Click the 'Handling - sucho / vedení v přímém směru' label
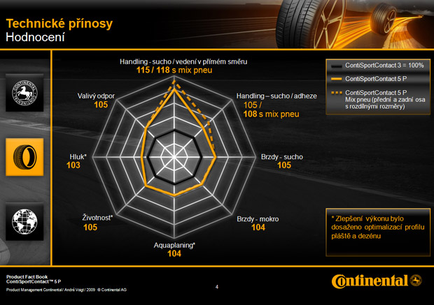Image resolution: width=434 pixels, height=305 pixels. [x=183, y=61]
